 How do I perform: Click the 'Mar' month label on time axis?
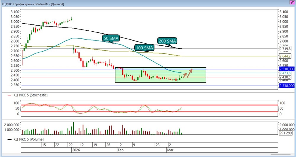click(x=170, y=150)
